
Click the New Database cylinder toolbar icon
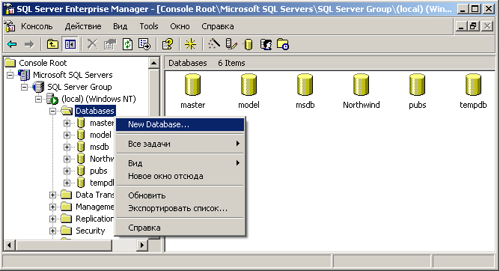pyautogui.click(x=249, y=44)
